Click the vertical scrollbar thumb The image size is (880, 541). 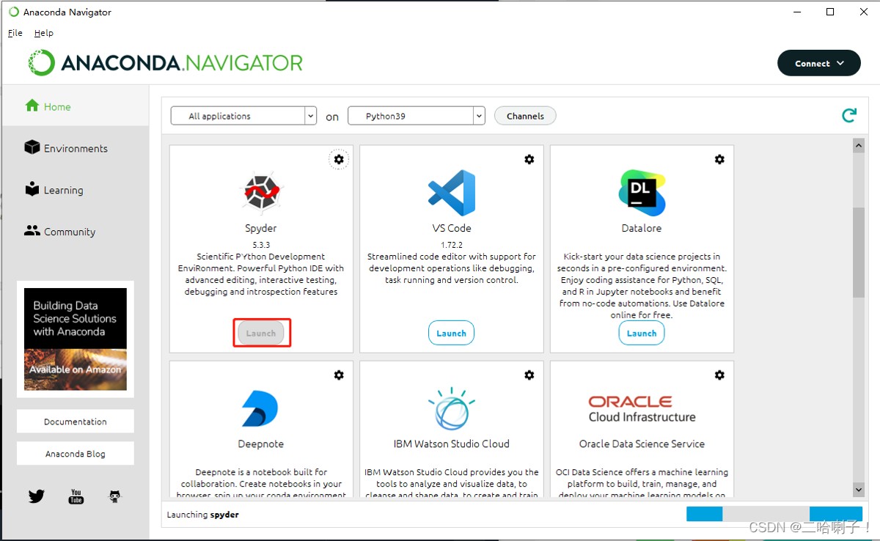click(x=859, y=253)
